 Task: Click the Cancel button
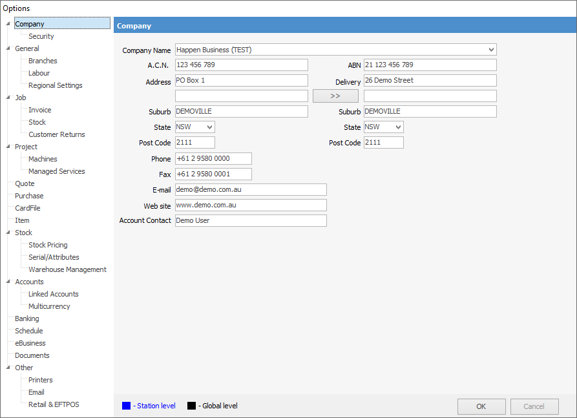(534, 406)
